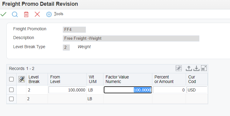
Task: Click the USD currency code field
Action: 197,90
